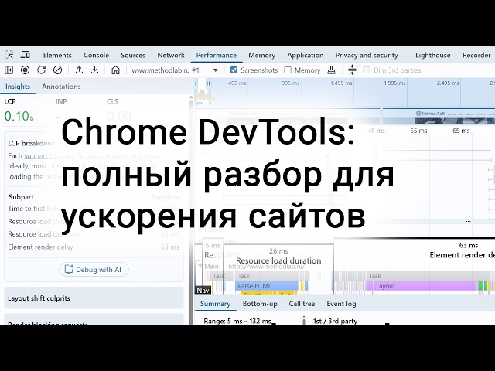Go to the performance home icon

tap(115, 70)
